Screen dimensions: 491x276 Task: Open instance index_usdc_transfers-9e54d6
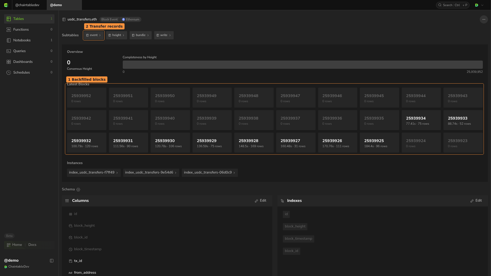[151, 172]
